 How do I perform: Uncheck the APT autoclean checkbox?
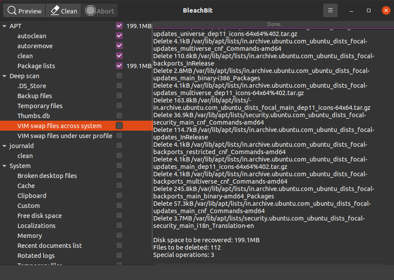pyautogui.click(x=119, y=36)
